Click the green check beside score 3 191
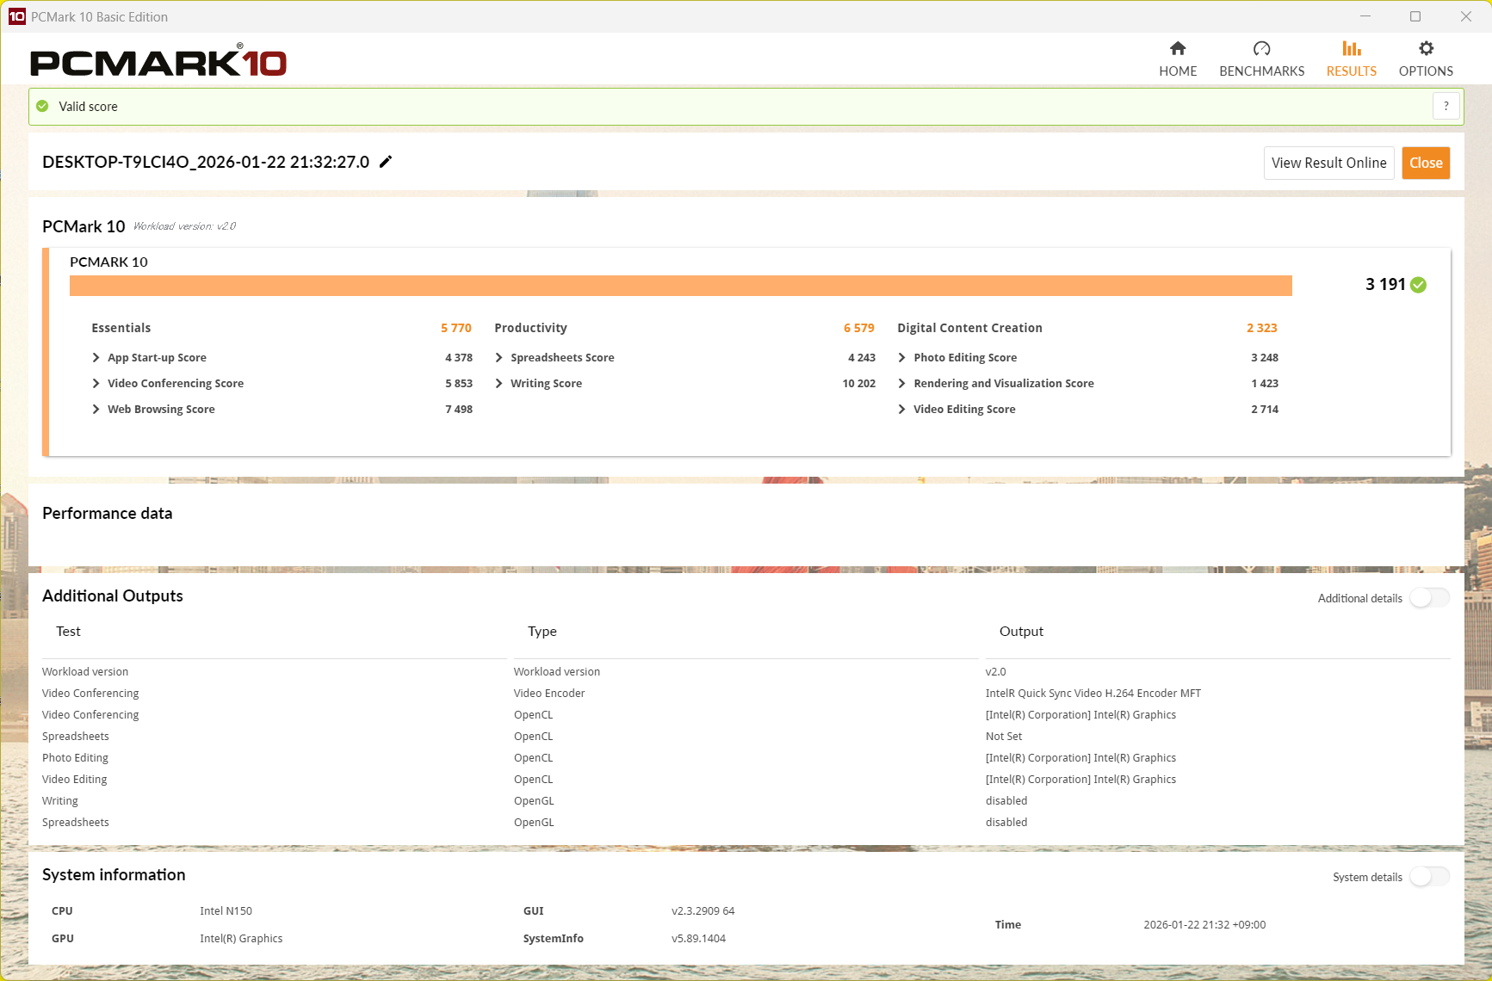Screen dimensions: 1492x981 pos(1419,285)
